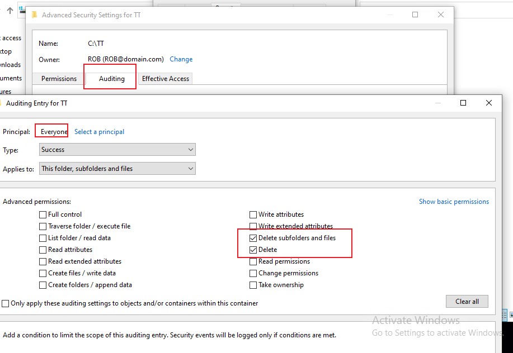Screen dimensions: 513x353
Task: Enable Traverse folder / execute file permission
Action: pyautogui.click(x=43, y=226)
